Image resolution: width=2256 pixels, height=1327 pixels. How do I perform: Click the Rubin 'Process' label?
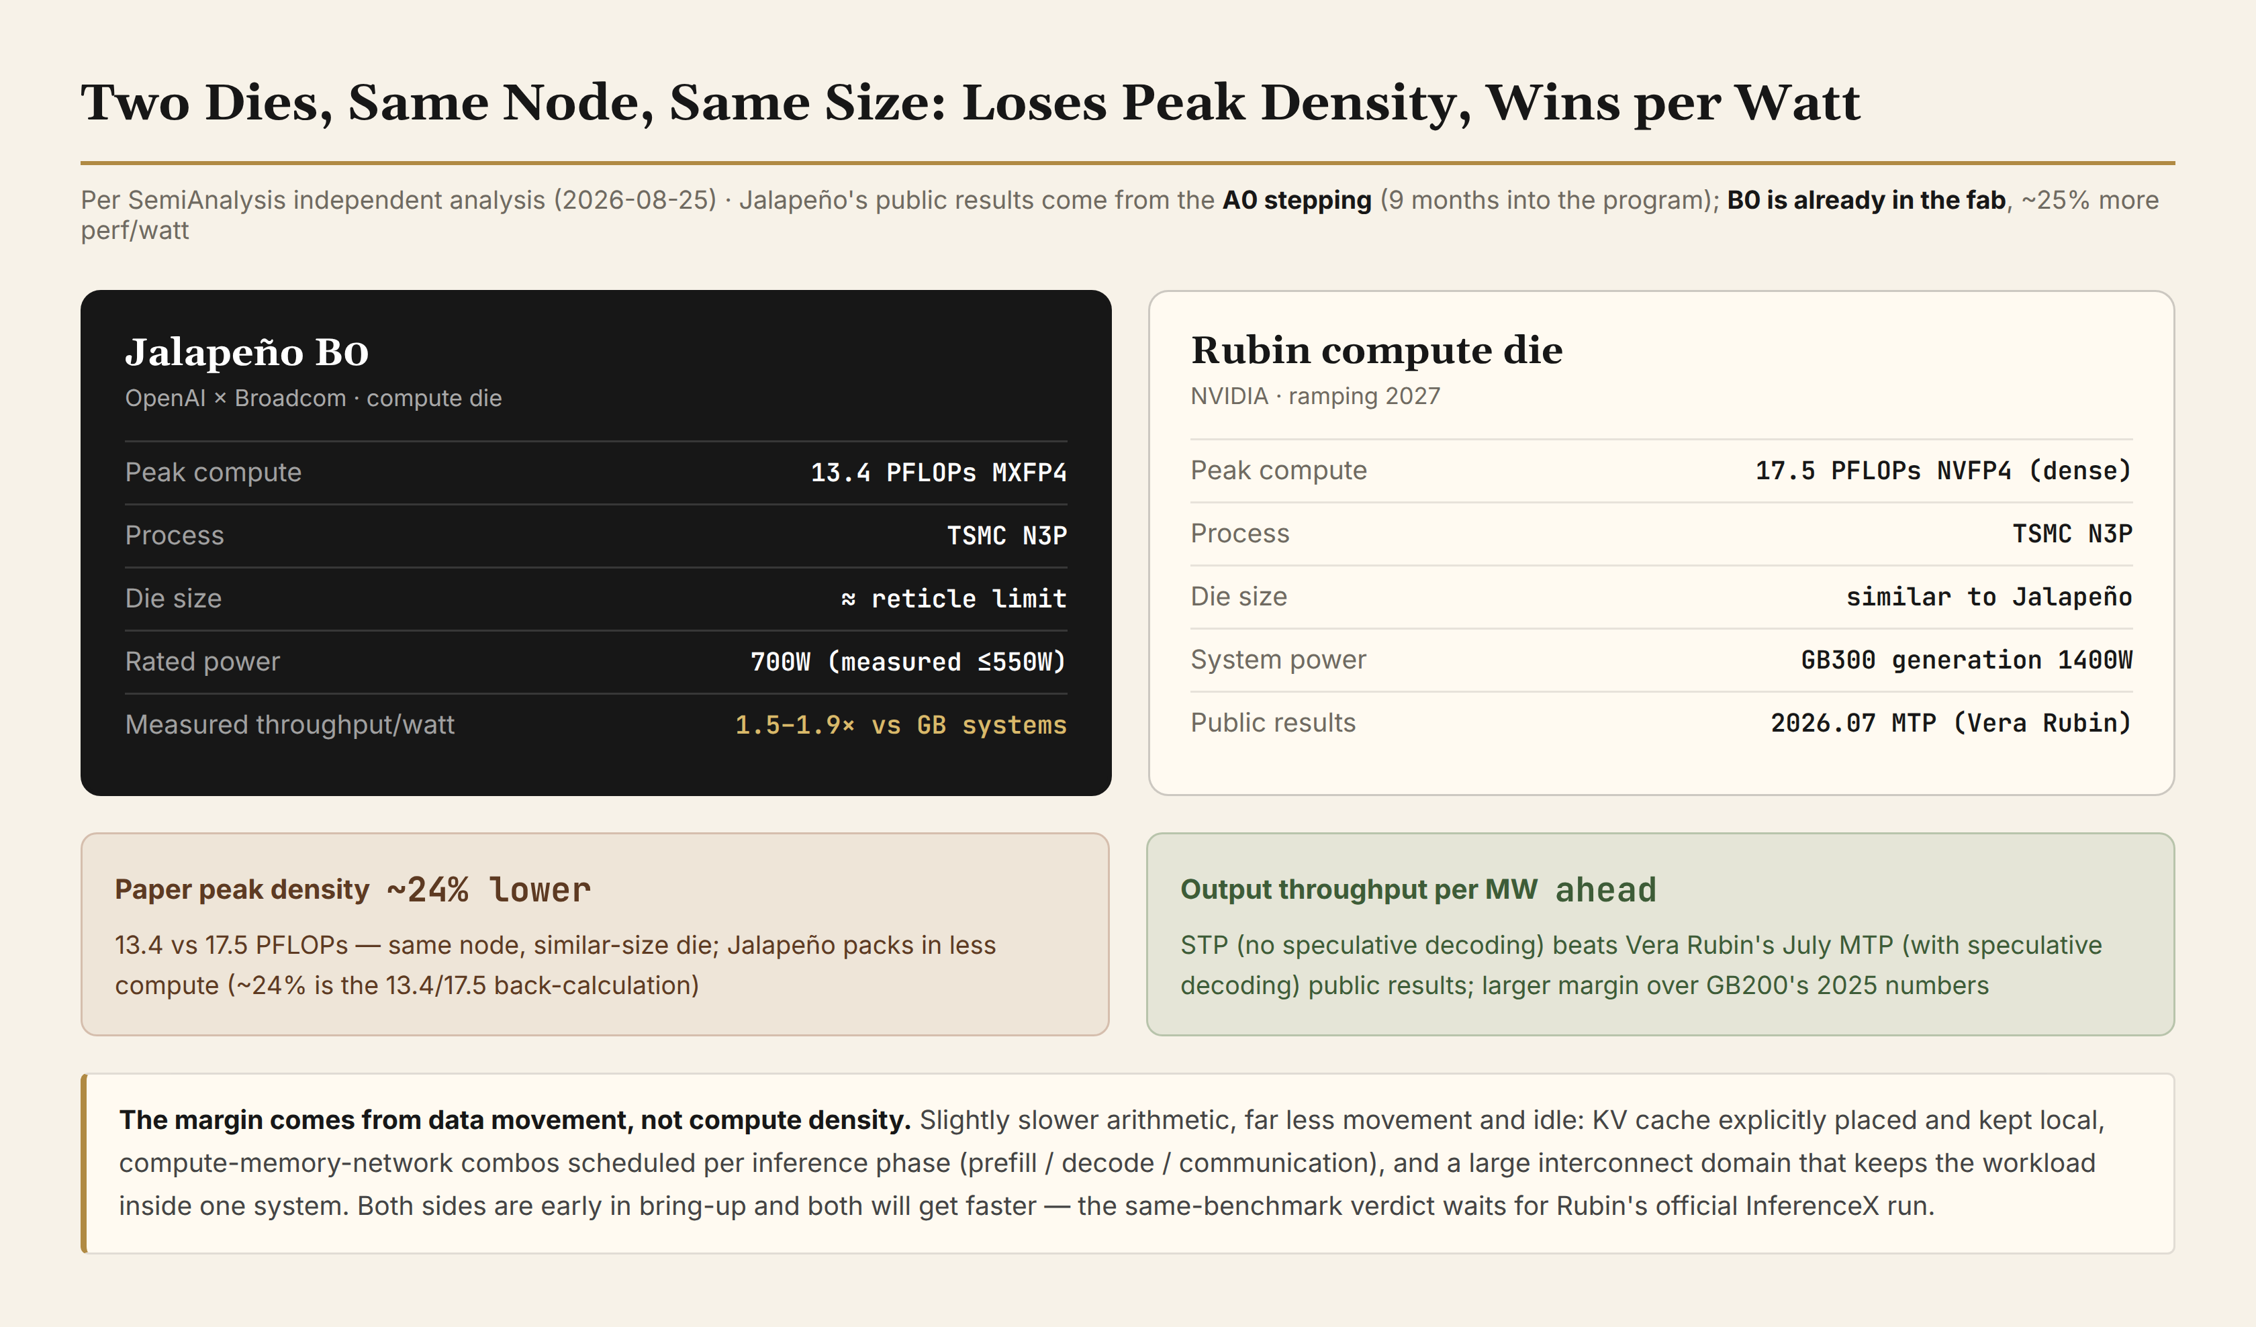(1240, 534)
